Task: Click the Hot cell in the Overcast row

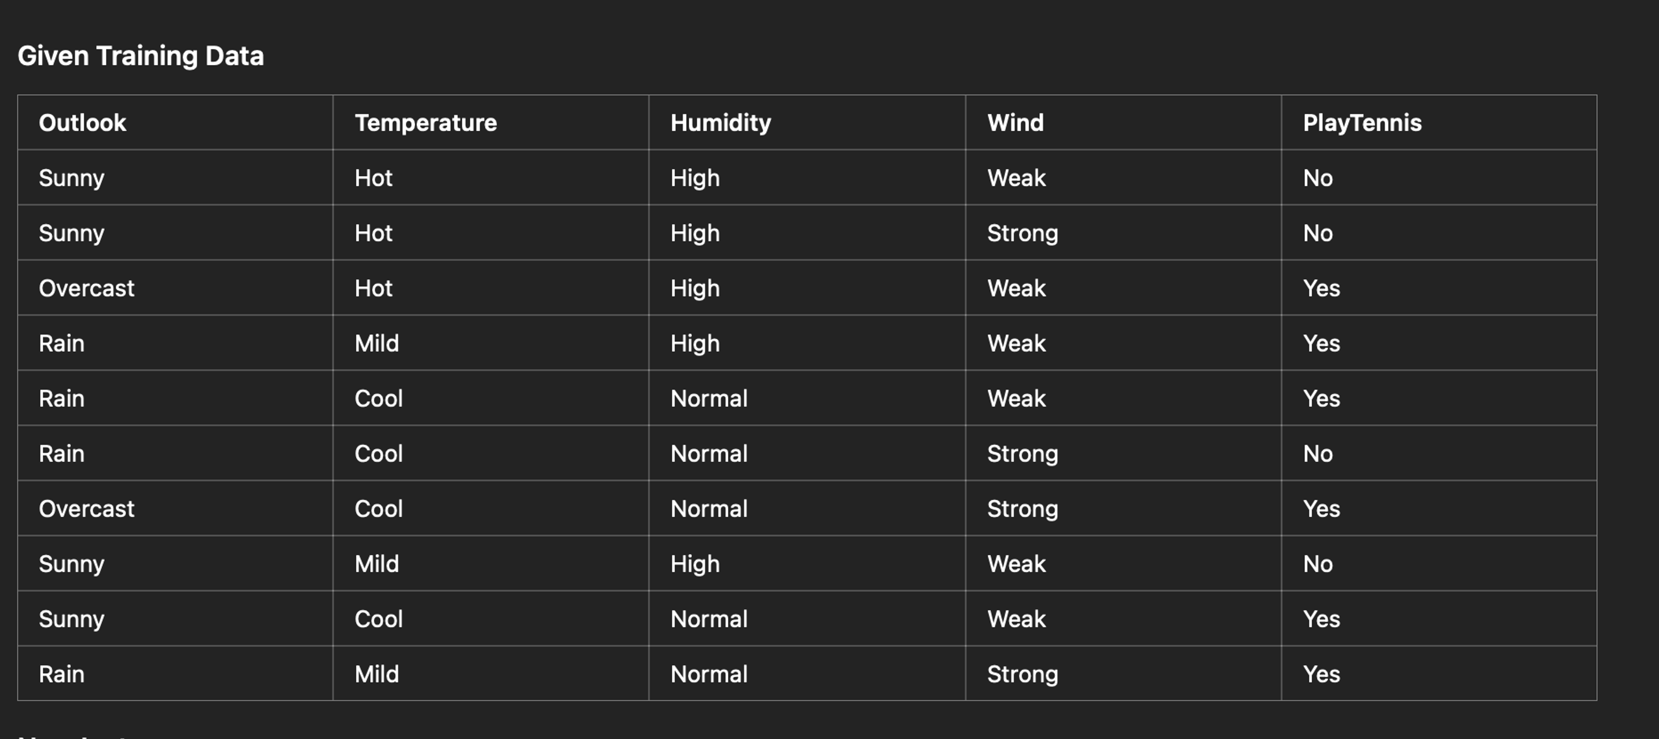Action: coord(374,289)
